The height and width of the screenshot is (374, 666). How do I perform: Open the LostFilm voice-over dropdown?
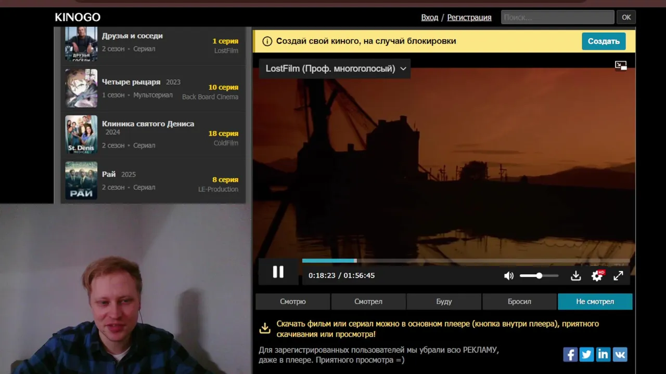click(x=335, y=69)
